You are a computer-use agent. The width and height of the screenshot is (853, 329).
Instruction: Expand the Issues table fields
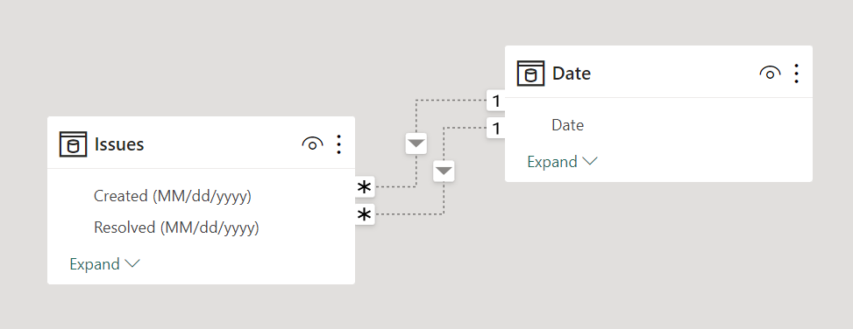[x=105, y=264]
